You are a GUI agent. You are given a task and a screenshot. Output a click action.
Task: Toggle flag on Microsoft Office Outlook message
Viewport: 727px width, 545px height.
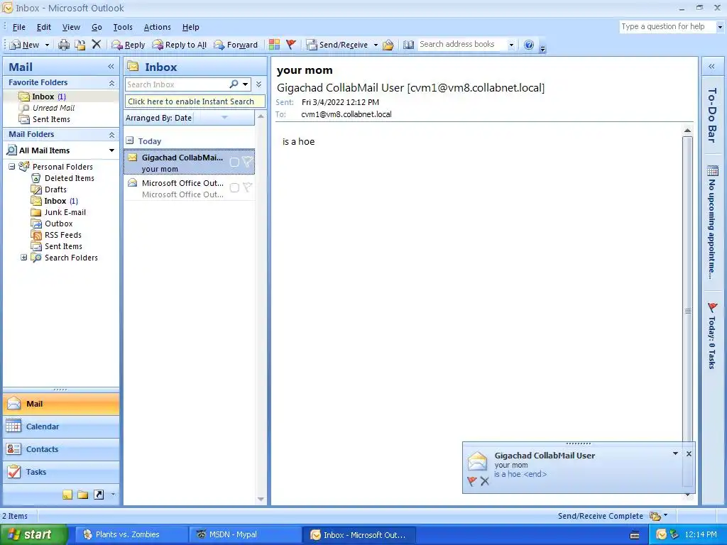click(x=248, y=187)
